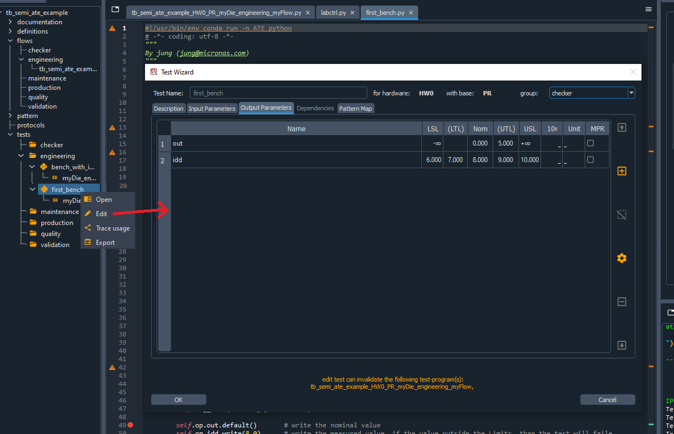
Task: Switch to the Description tab in Test Wizard
Action: (x=169, y=109)
